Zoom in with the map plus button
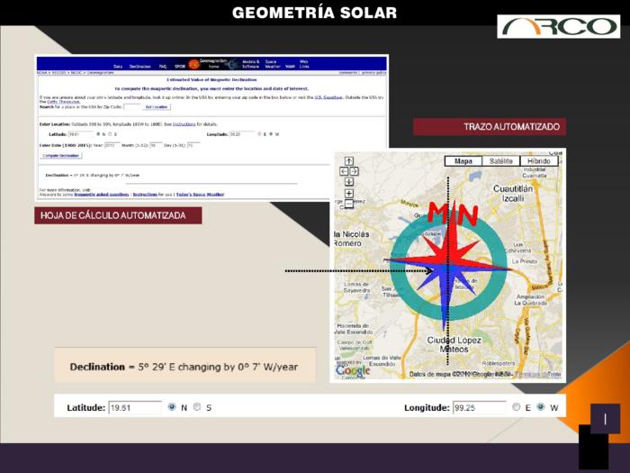This screenshot has width=630, height=473. pyautogui.click(x=349, y=193)
